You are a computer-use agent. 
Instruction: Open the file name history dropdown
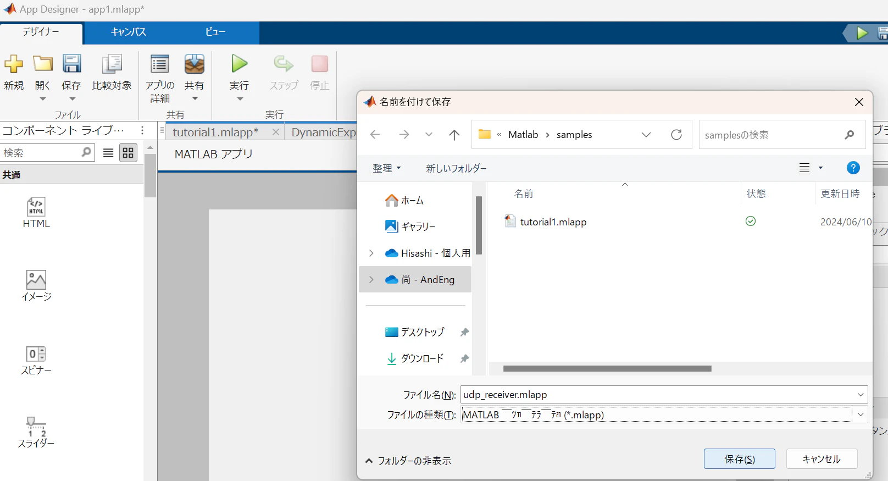point(861,395)
